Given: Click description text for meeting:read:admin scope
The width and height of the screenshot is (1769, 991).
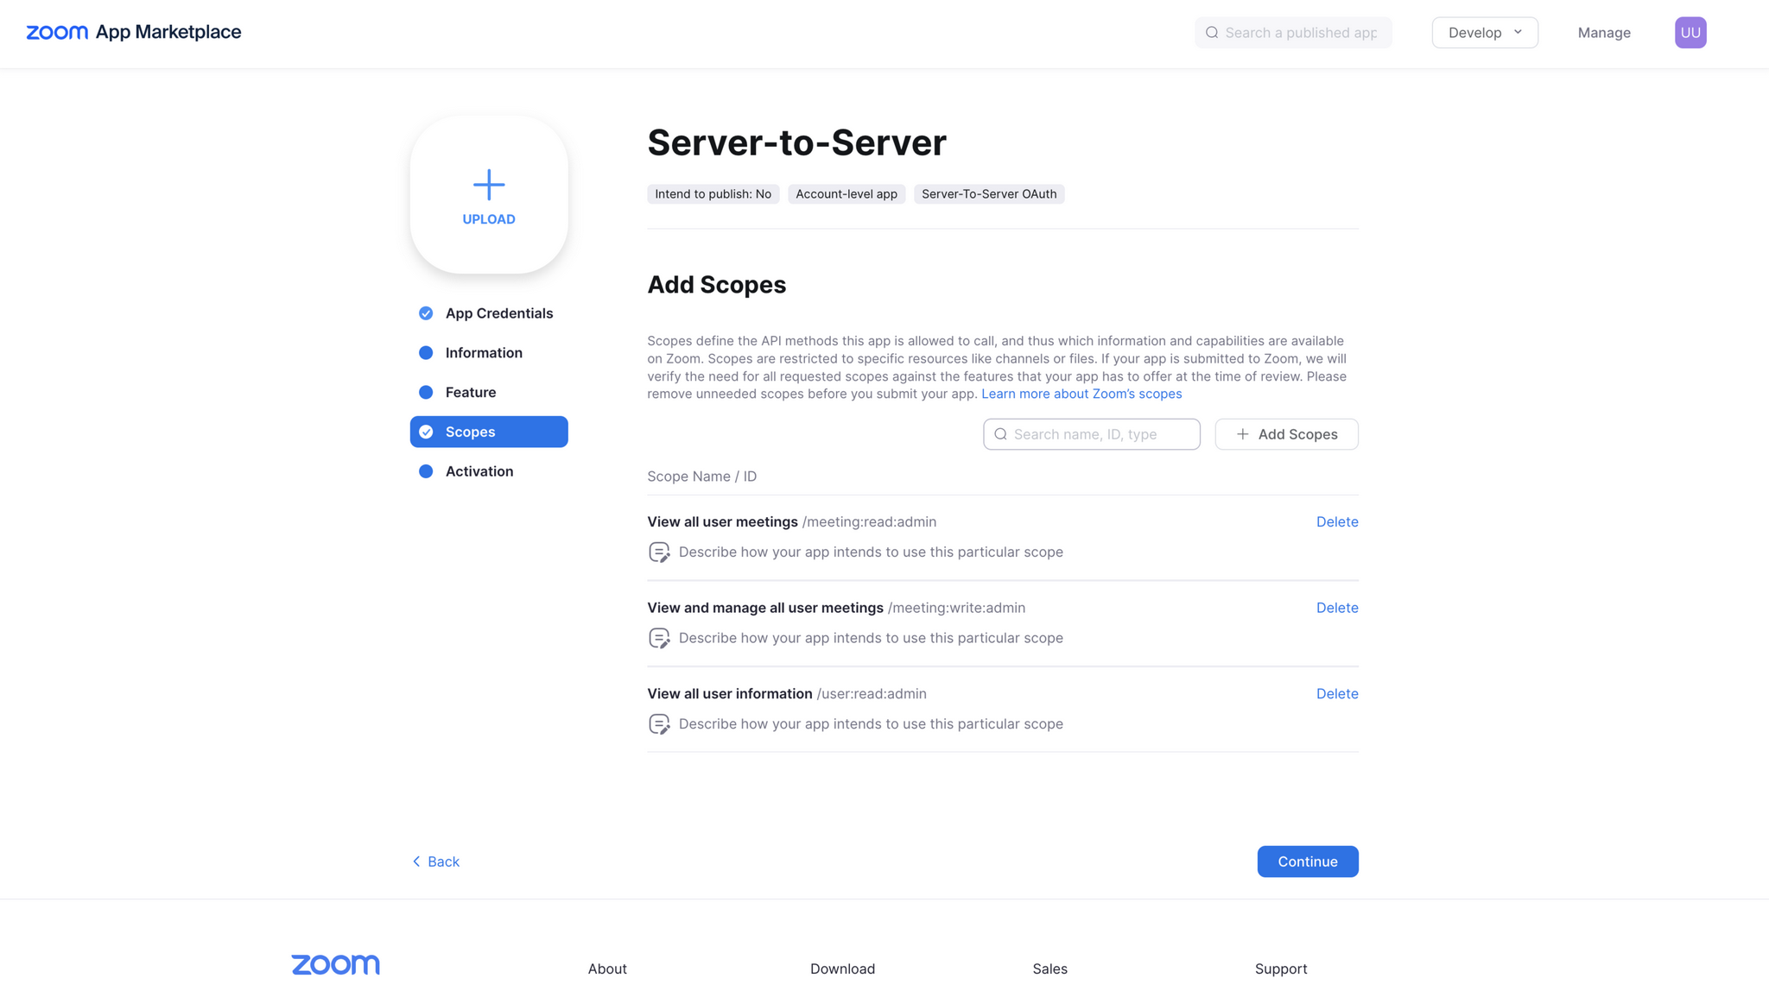Looking at the screenshot, I should (x=871, y=552).
